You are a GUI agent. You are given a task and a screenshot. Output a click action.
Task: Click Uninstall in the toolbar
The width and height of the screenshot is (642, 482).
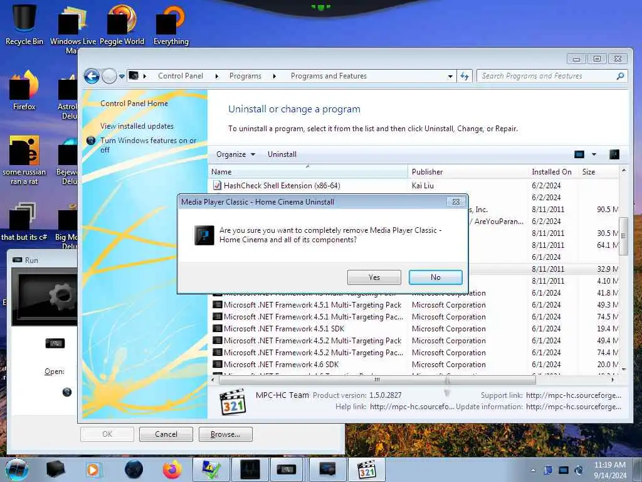282,154
